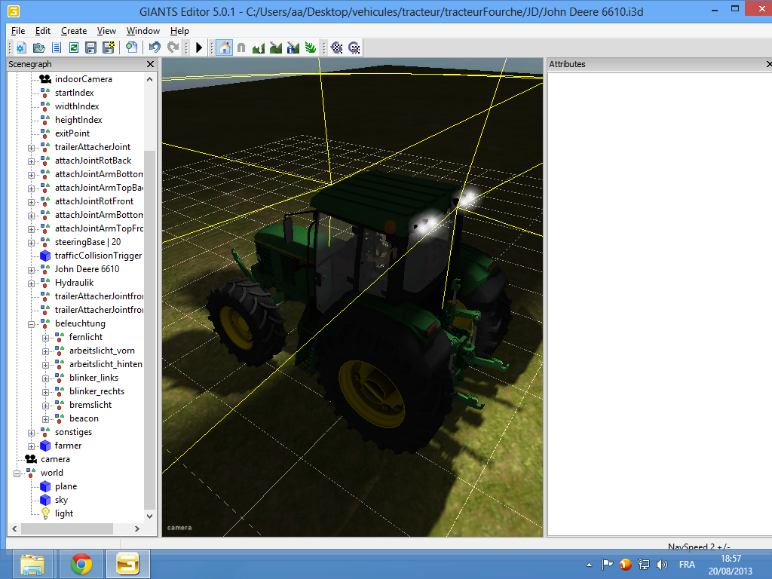Image resolution: width=772 pixels, height=579 pixels.
Task: Expand the attachJointRotBack node
Action: (x=31, y=161)
